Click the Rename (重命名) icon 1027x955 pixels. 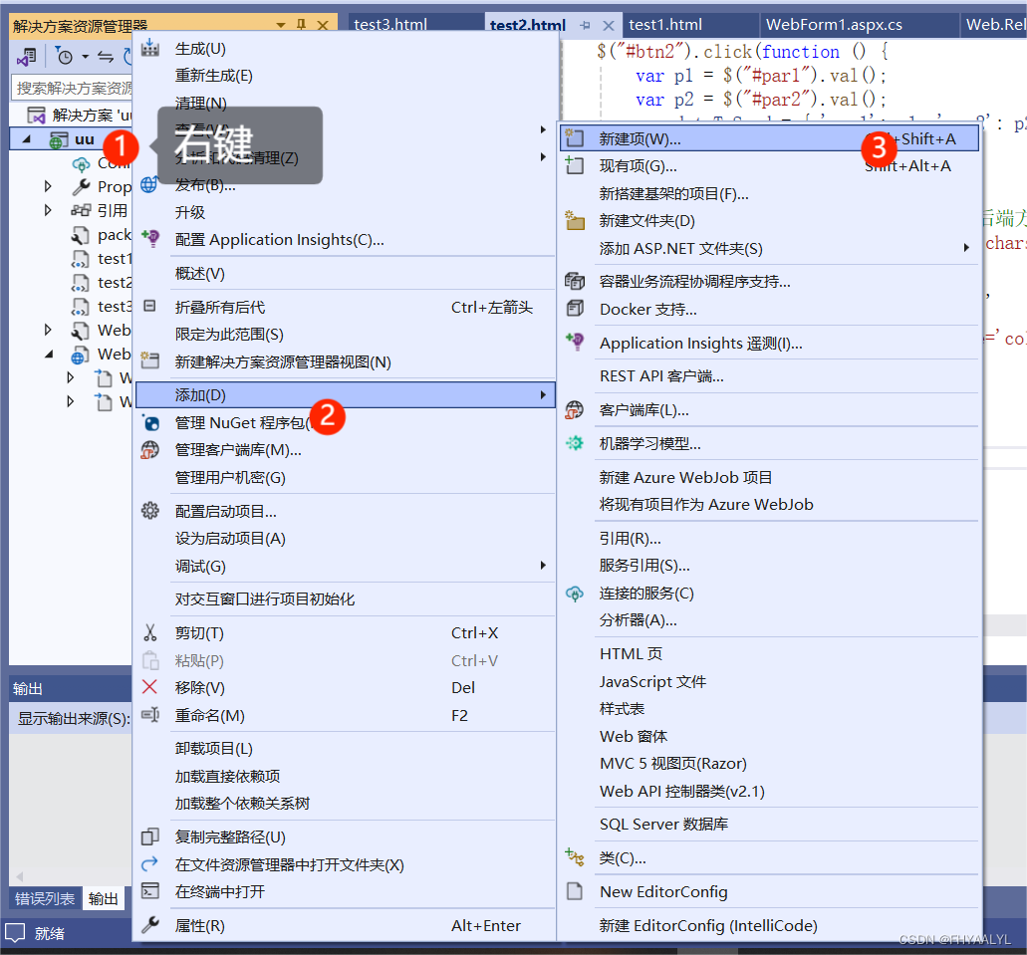pyautogui.click(x=150, y=715)
